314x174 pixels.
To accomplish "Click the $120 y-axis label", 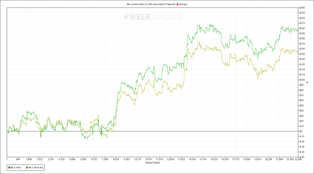I will pos(302,70).
